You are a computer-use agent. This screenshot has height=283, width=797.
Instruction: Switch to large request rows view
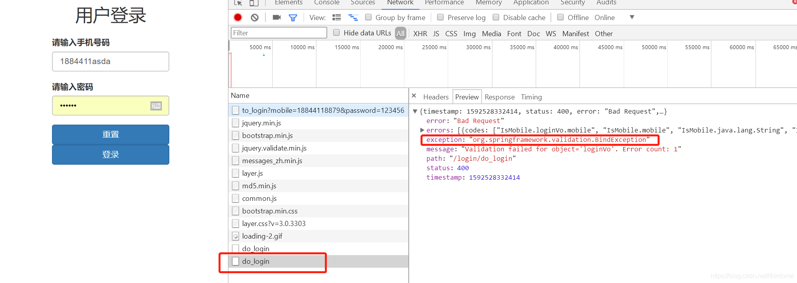coord(337,17)
